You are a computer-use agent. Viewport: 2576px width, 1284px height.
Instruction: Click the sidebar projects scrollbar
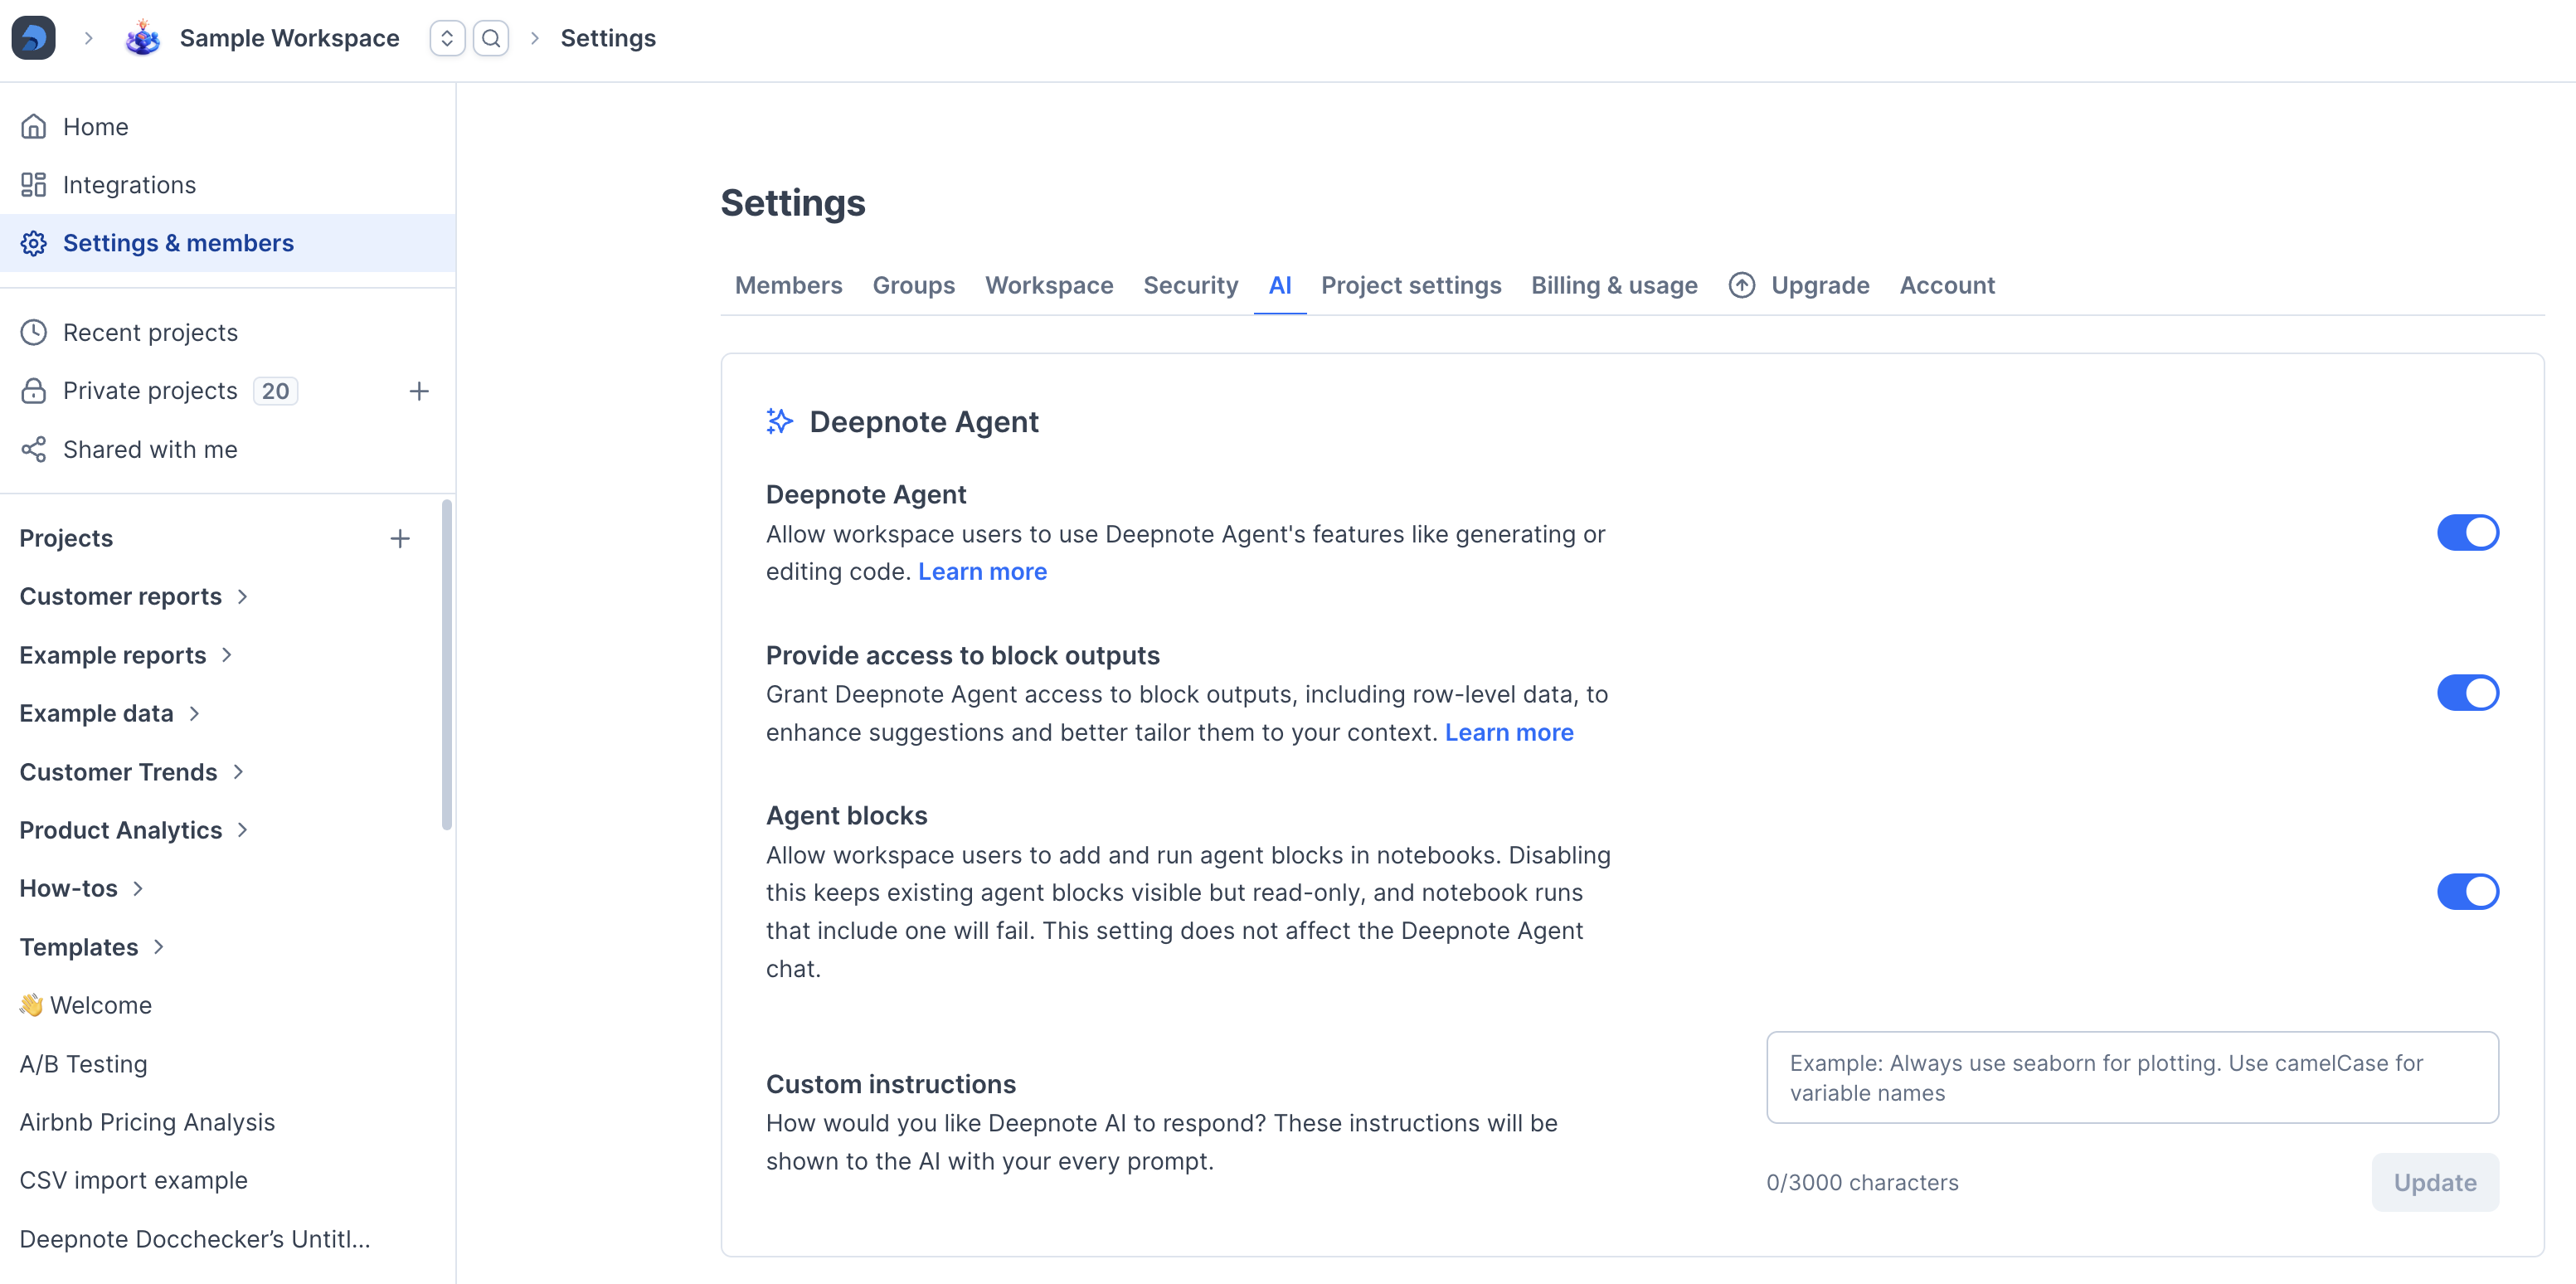tap(447, 665)
